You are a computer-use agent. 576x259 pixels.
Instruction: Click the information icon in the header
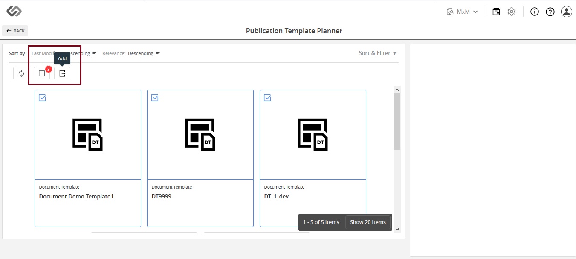pos(535,12)
